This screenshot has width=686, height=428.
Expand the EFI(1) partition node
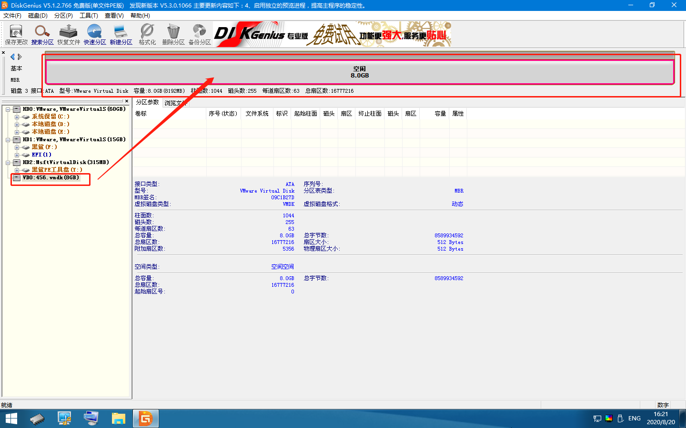click(x=17, y=155)
